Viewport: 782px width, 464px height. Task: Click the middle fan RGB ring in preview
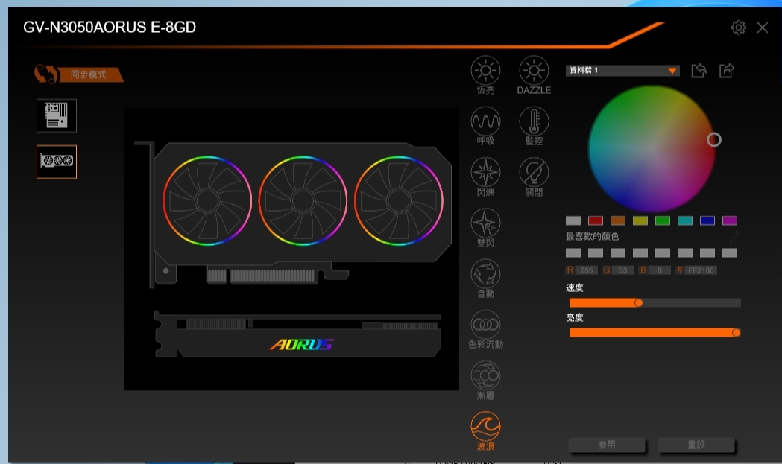point(303,201)
